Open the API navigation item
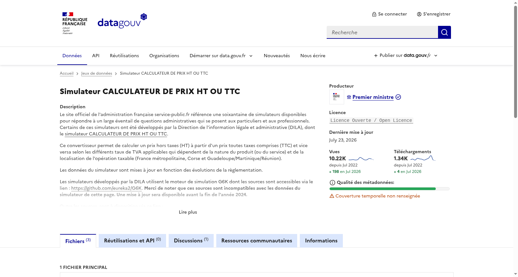The width and height of the screenshot is (518, 277). coord(96,56)
